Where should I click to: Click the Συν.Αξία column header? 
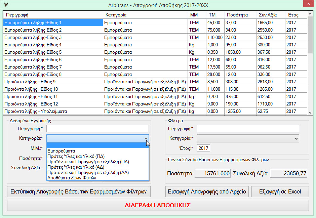[271, 15]
